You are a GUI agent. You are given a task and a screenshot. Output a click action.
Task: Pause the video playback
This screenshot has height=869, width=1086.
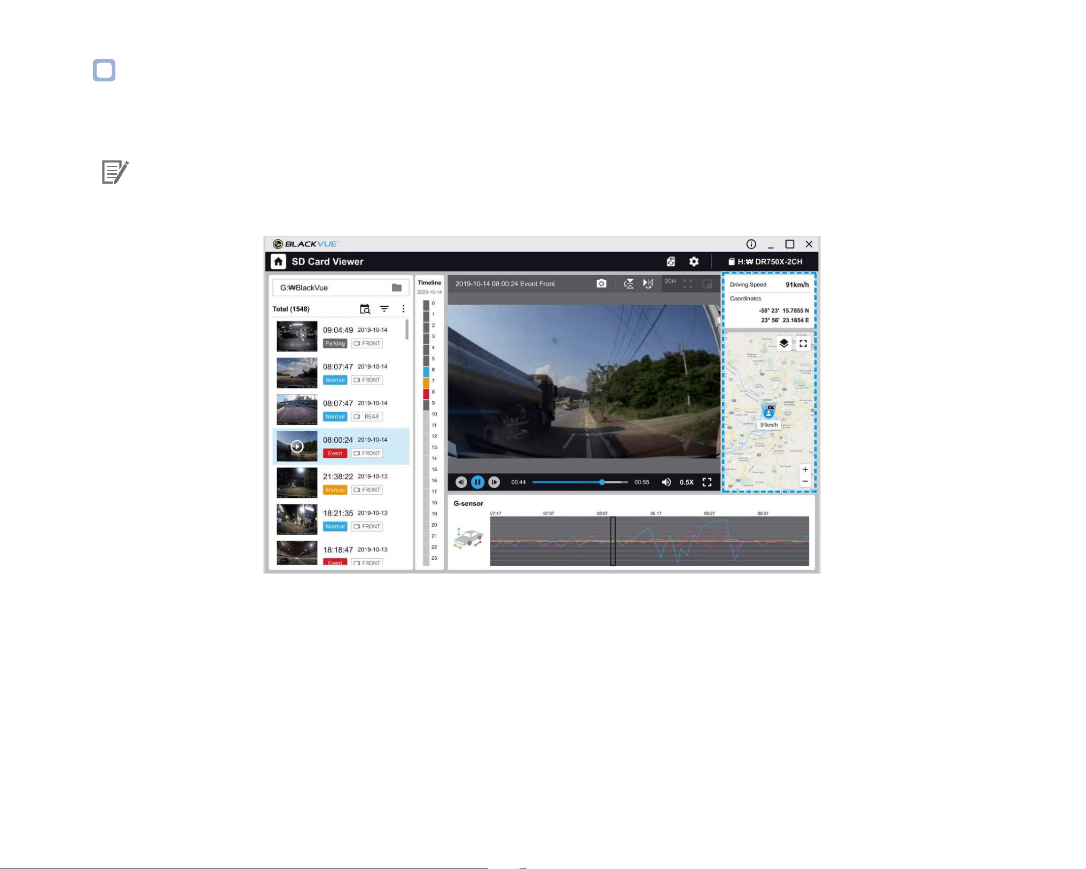pos(478,482)
